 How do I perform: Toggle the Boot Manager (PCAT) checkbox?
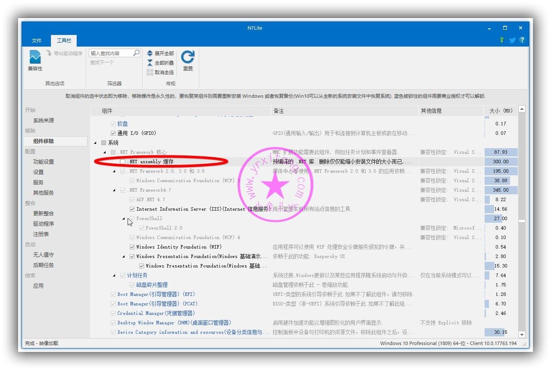[x=113, y=304]
